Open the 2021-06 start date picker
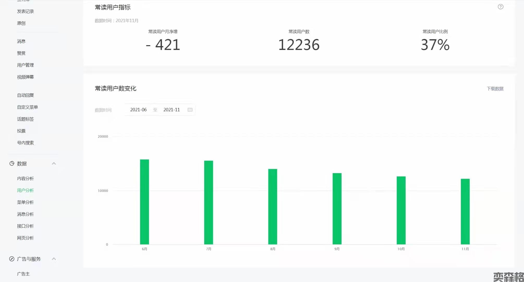 click(138, 110)
